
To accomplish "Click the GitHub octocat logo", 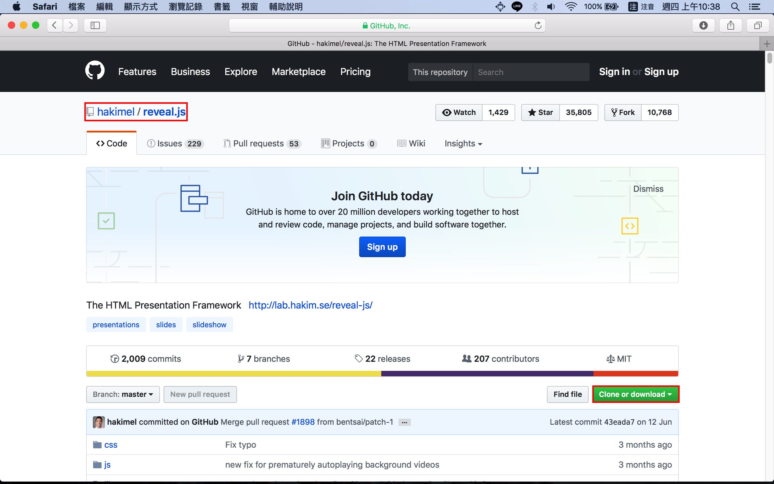I will (x=95, y=71).
